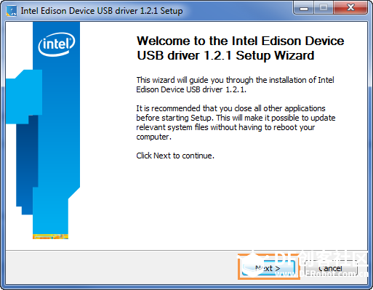The image size is (373, 290).
Task: Minimize the setup window
Action: tap(304, 8)
